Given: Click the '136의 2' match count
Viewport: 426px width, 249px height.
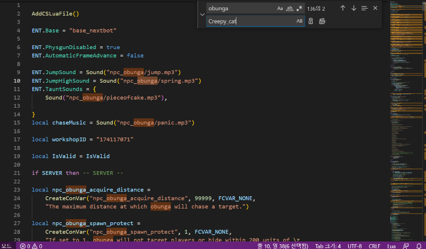Looking at the screenshot, I should [316, 9].
